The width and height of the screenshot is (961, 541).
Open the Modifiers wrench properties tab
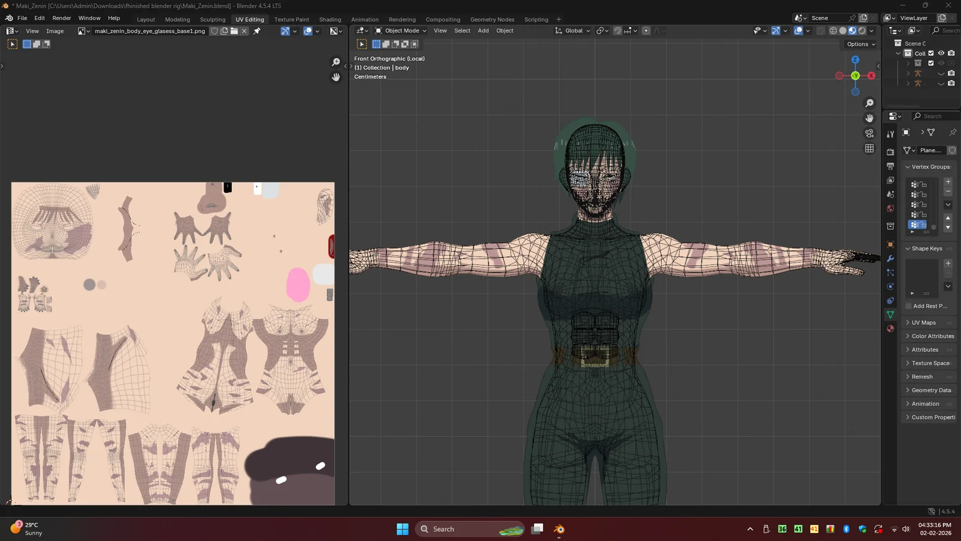click(890, 258)
